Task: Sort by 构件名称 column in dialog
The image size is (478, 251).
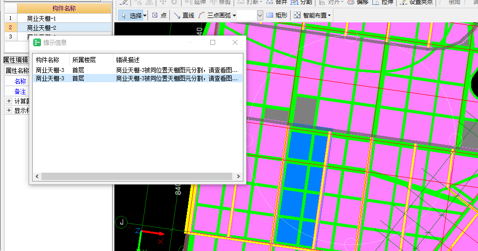Action: [51, 60]
